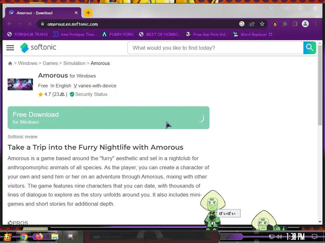This screenshot has width=325, height=243.
Task: Click the scrollbar up arrow
Action: [x=320, y=43]
